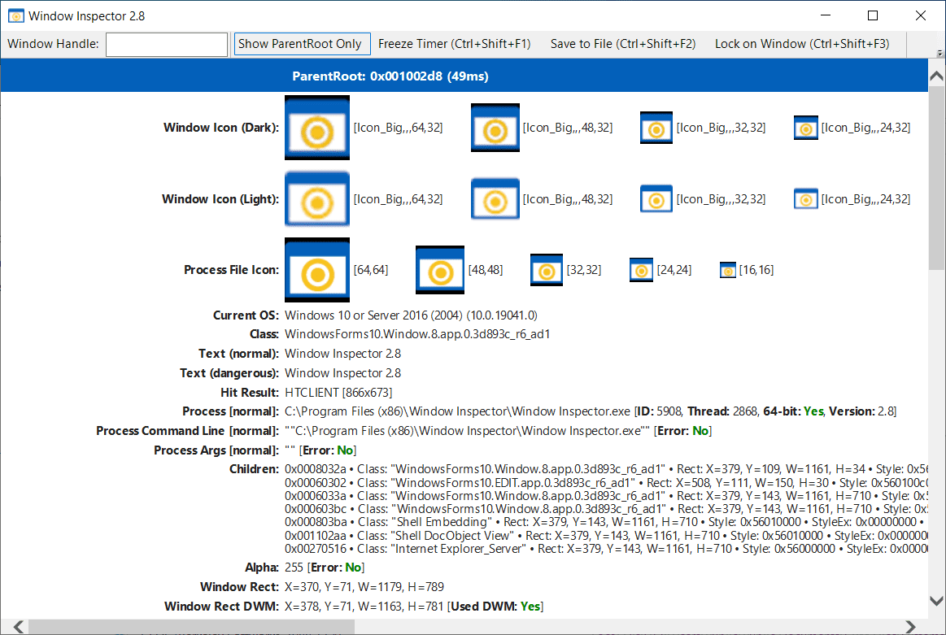Select the dark window icon labeled [Icon_Big,,,24,32]
Viewport: 946px width, 635px height.
pos(806,128)
